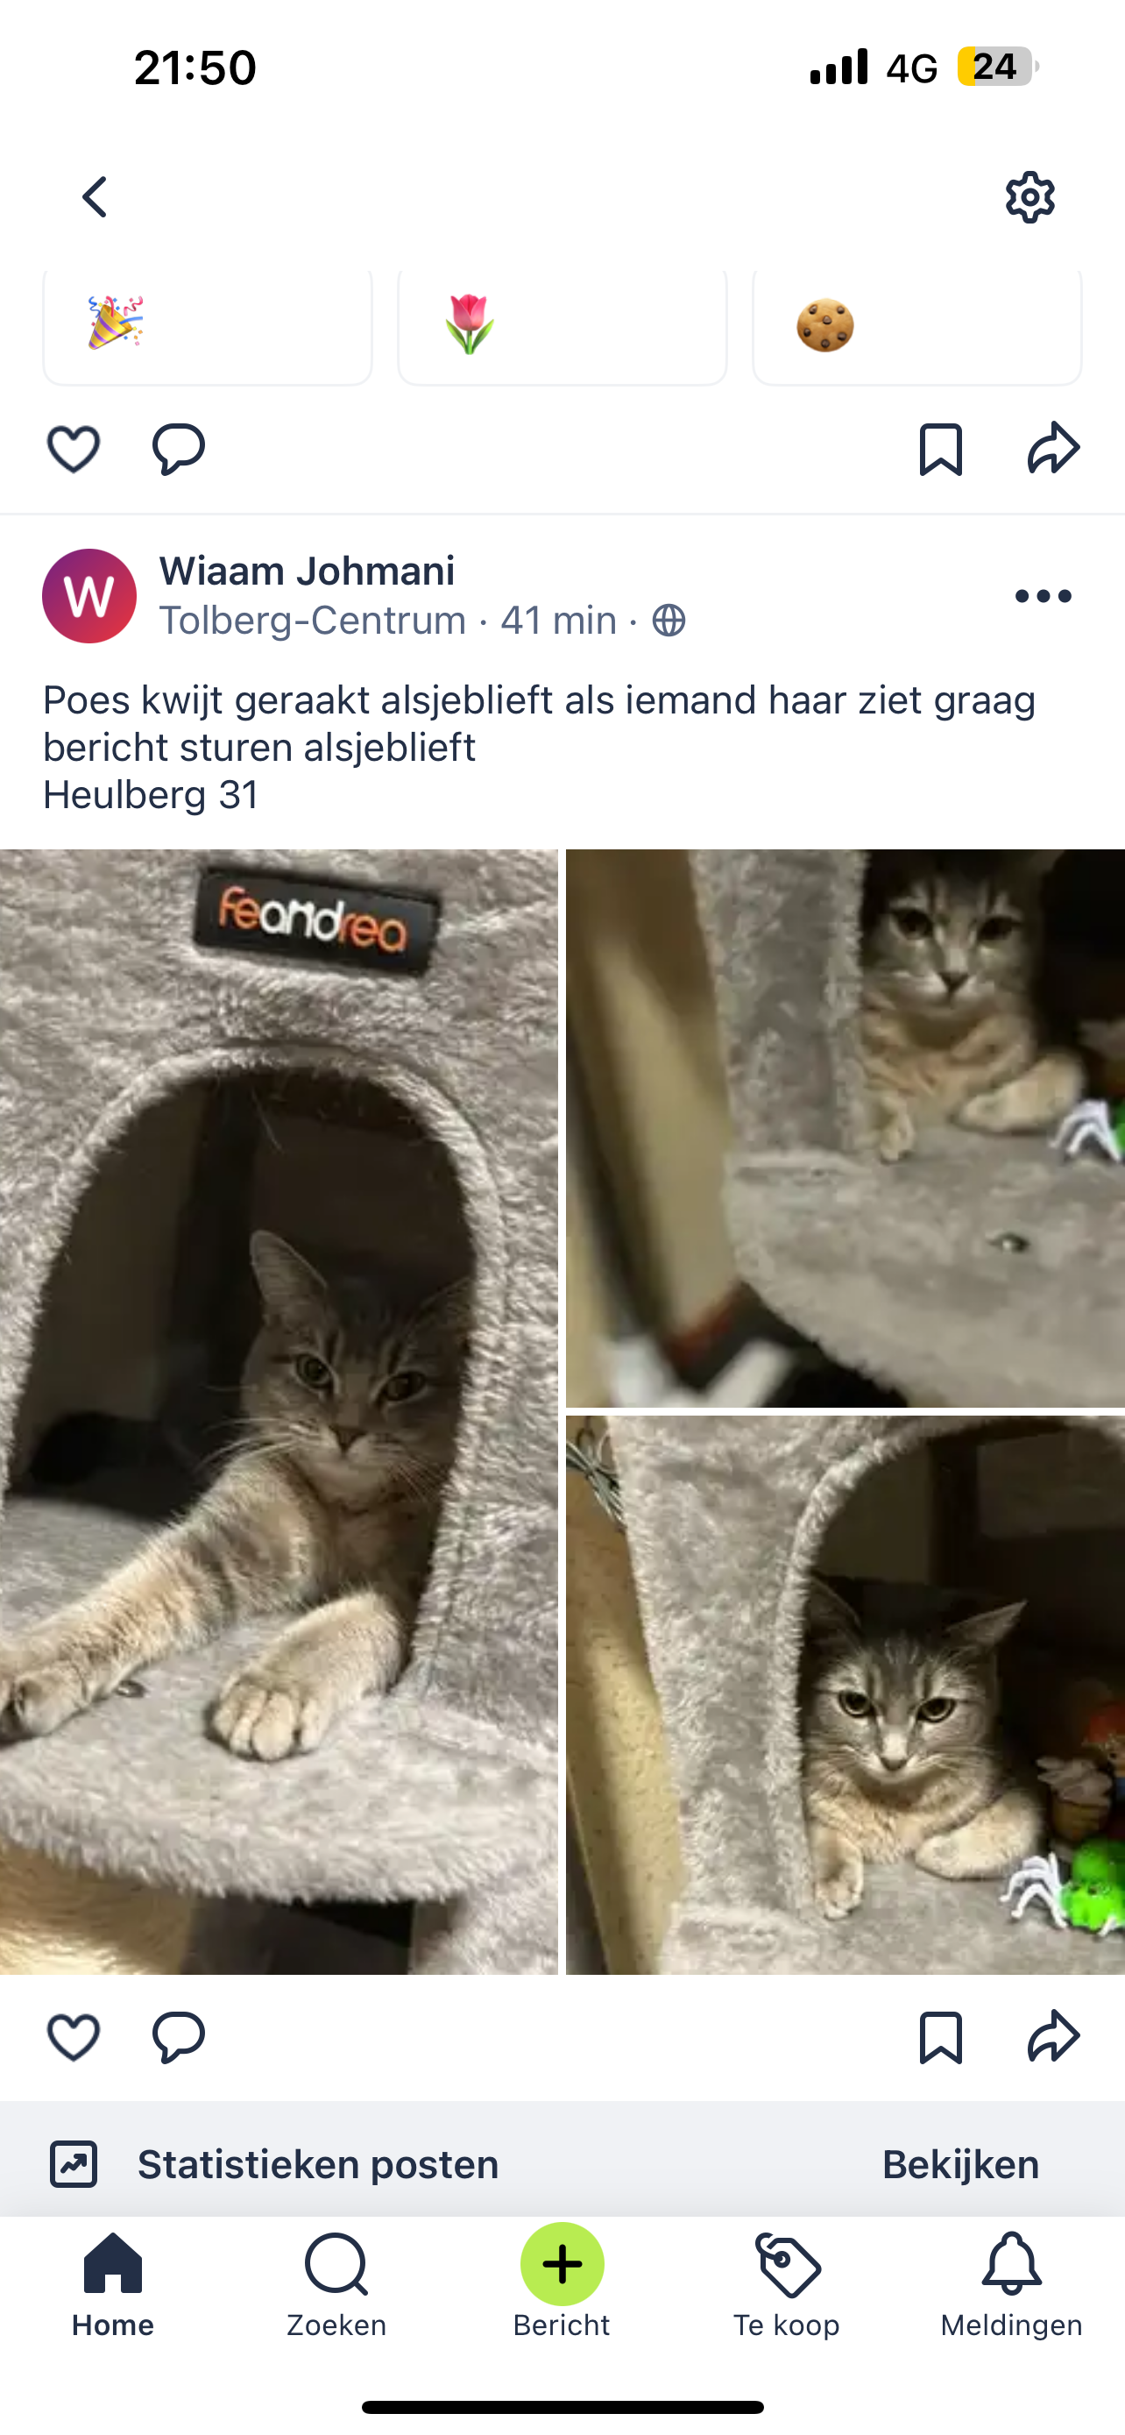Share the lost cat post
Viewport: 1125px width, 2435px height.
coord(1054,2035)
